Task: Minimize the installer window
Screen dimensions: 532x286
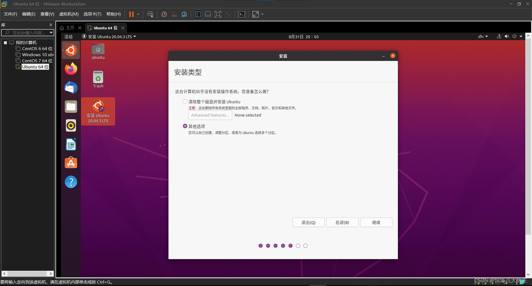Action: 383,56
